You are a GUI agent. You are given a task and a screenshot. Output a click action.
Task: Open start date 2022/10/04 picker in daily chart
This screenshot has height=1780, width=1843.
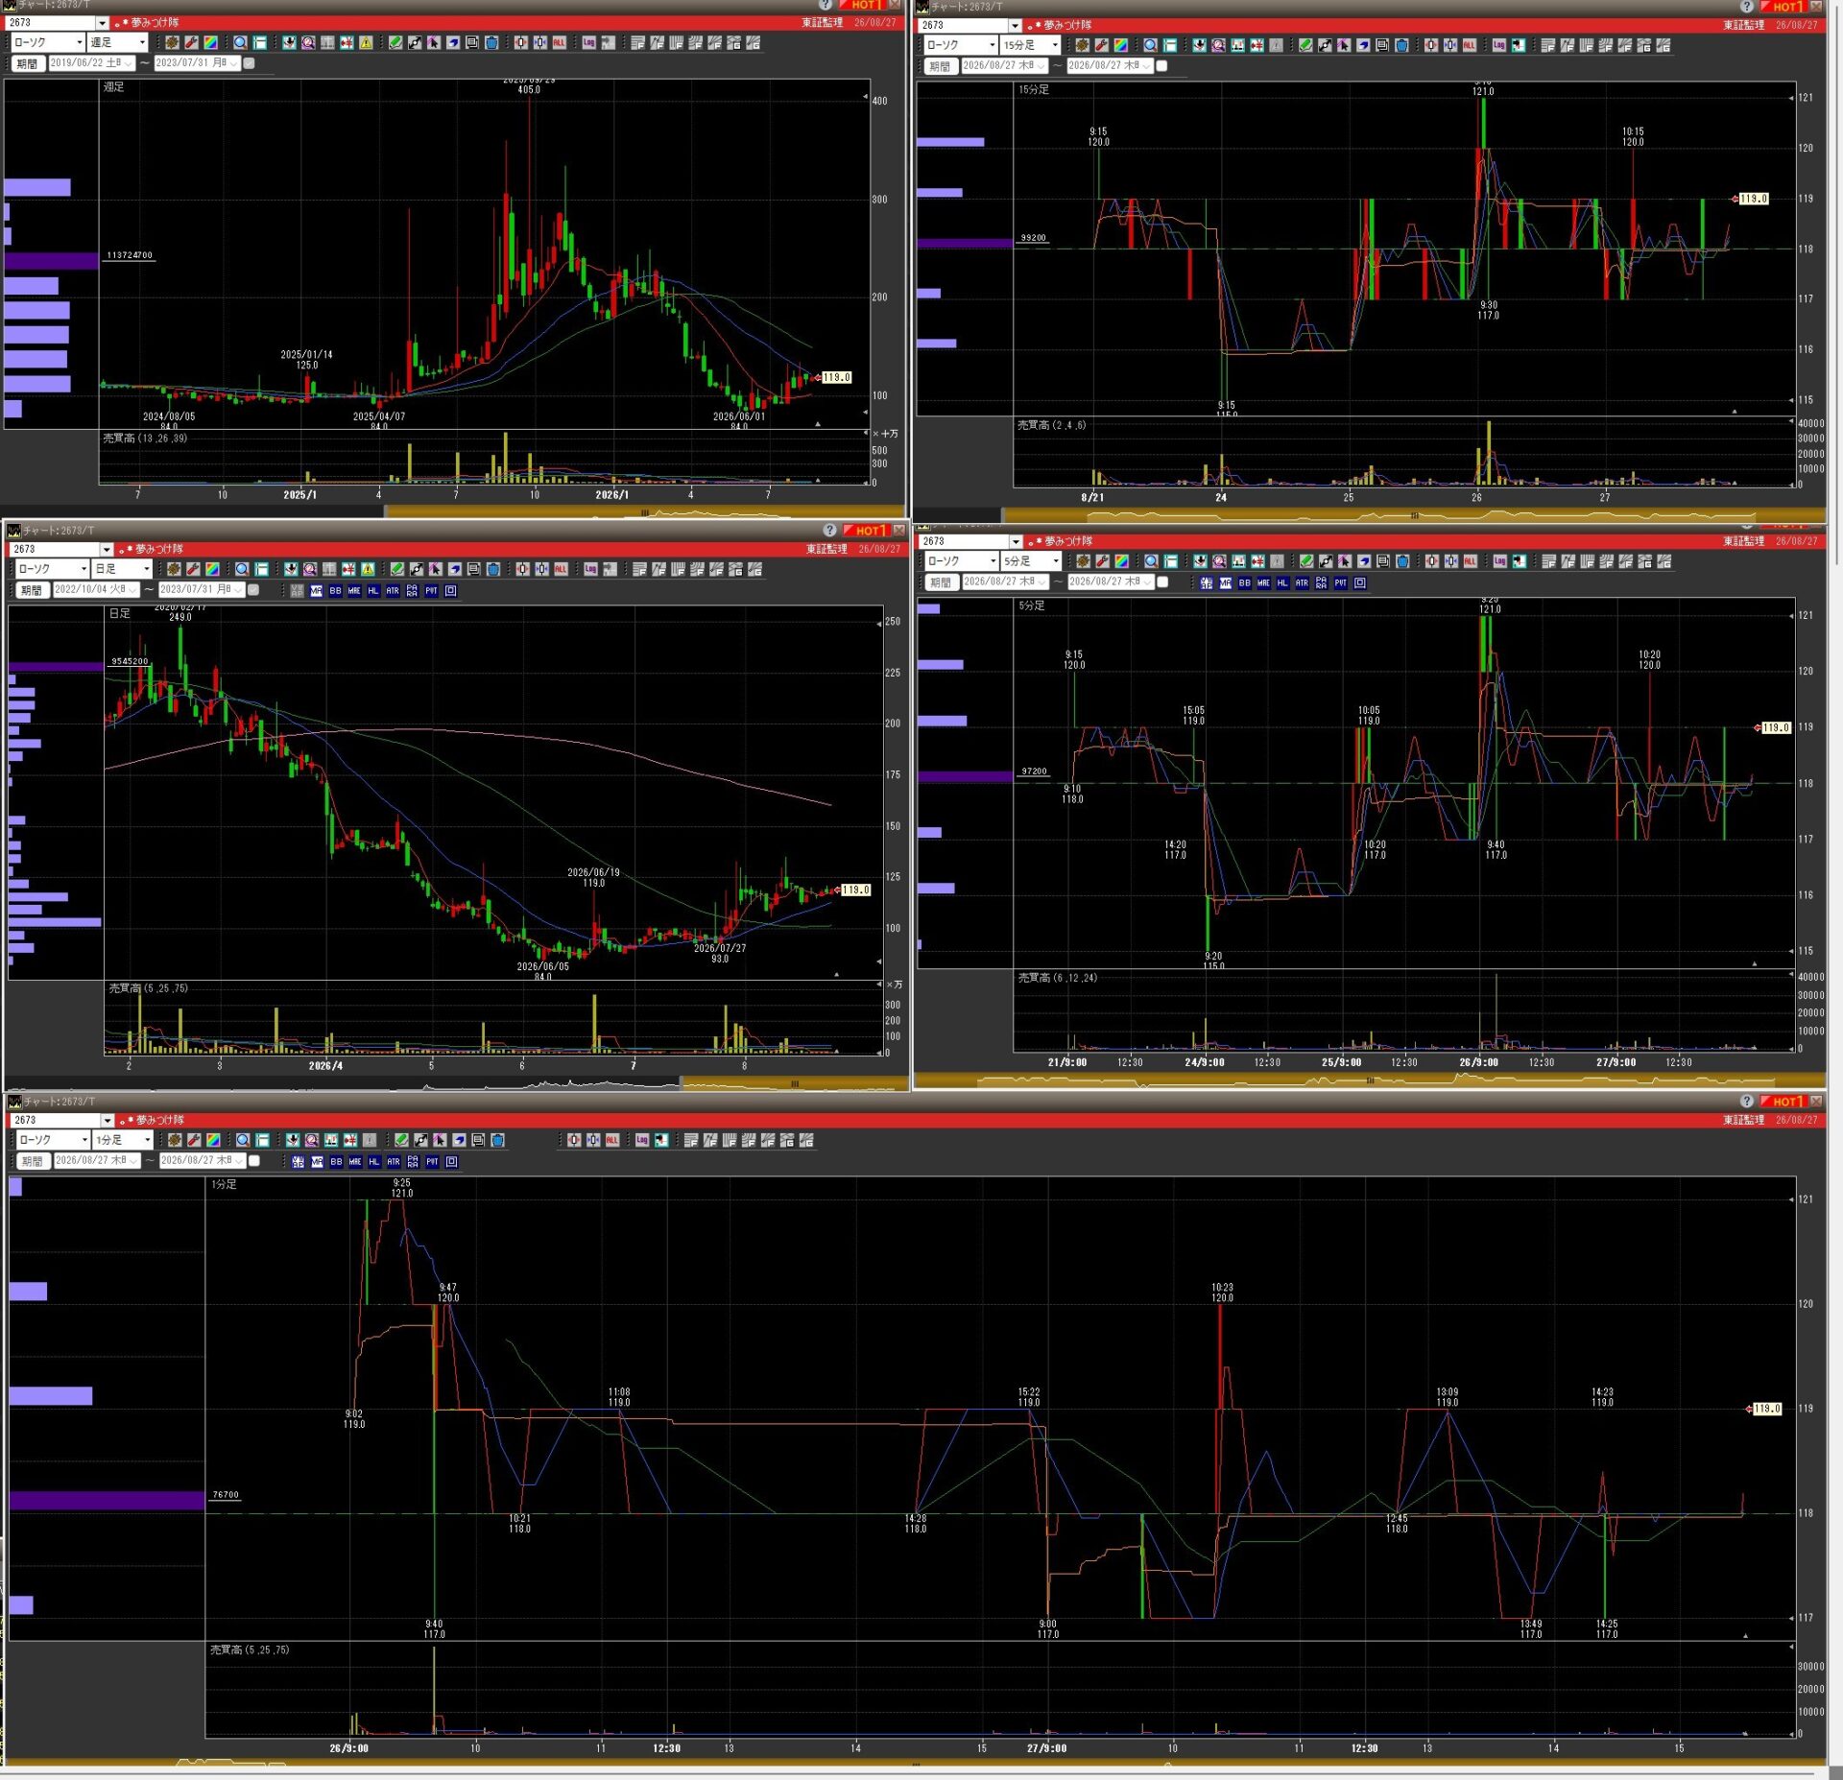click(96, 590)
